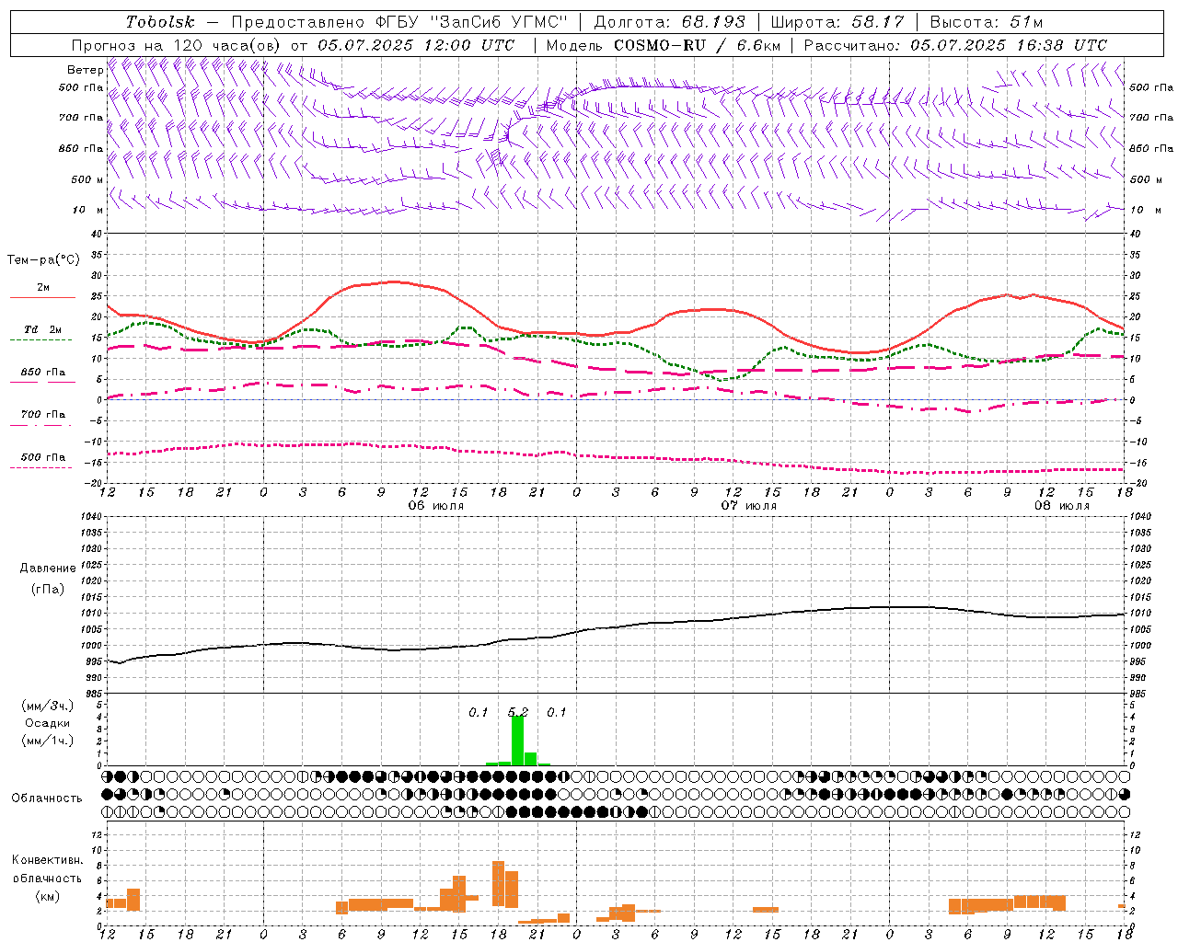Click the '(км)' unit under convective label
1178x942 pixels.
[x=48, y=896]
